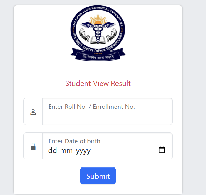Click the padlock icon beside Date of birth
Screen dimensions: 206x195
click(x=33, y=146)
